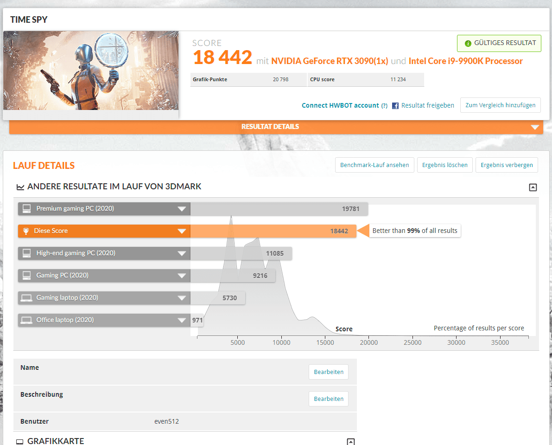552x445 pixels.
Task: Click the laptop icon in Office laptop row
Action: coord(26,320)
